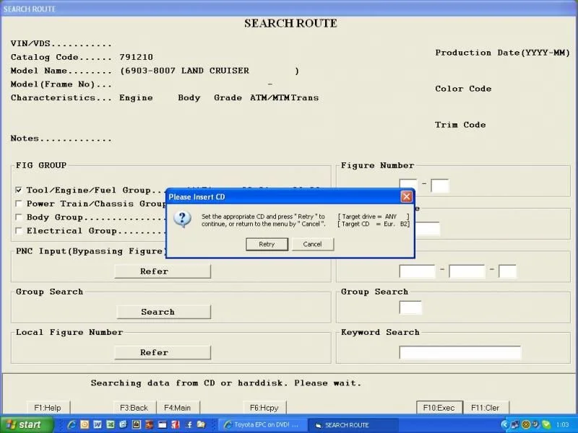The image size is (578, 433).
Task: Launch Microsoft Word from Quick Launch
Action: click(x=98, y=424)
